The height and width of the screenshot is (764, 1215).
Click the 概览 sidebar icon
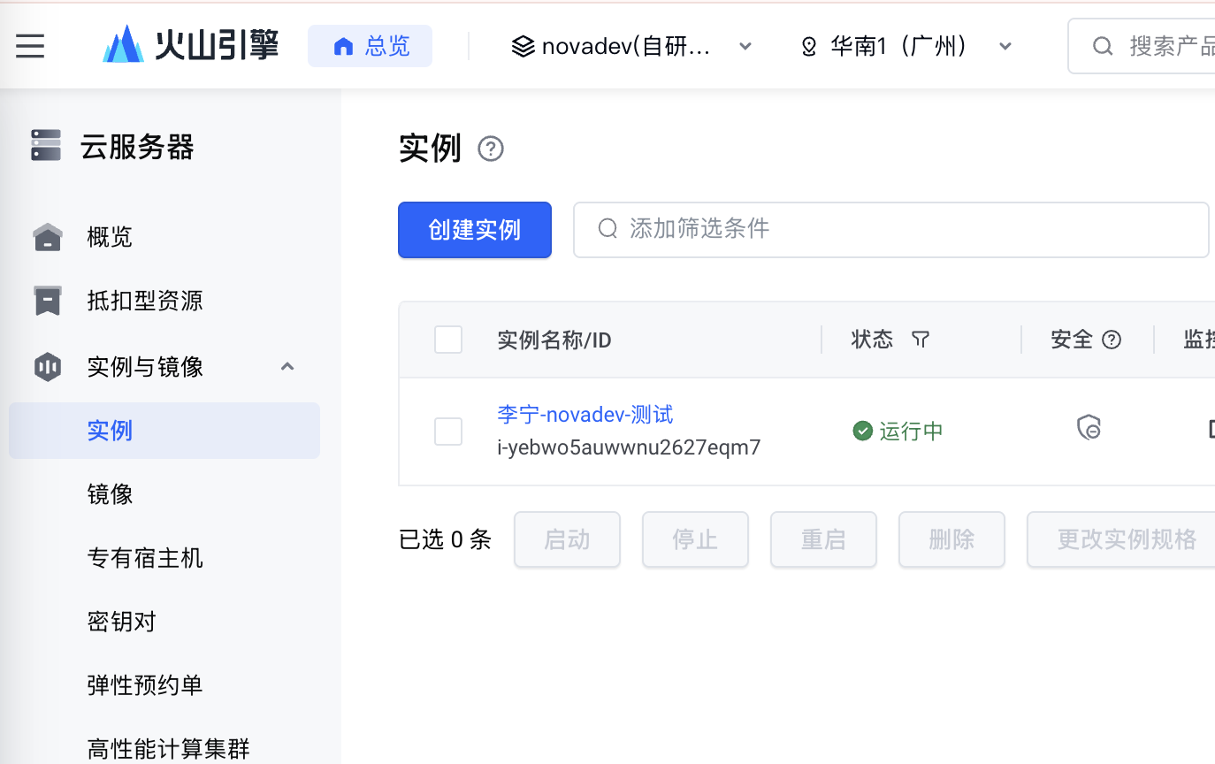(48, 237)
